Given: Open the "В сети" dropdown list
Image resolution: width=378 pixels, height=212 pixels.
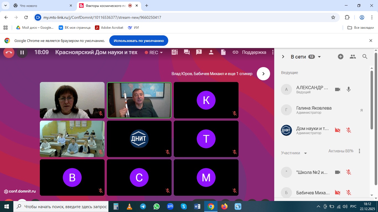Looking at the screenshot, I should click(x=319, y=57).
